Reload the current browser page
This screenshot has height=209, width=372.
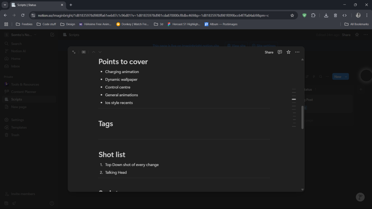pyautogui.click(x=23, y=16)
